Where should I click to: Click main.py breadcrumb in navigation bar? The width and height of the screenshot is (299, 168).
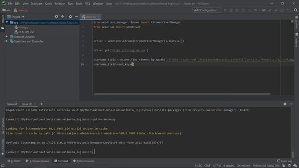21,10
